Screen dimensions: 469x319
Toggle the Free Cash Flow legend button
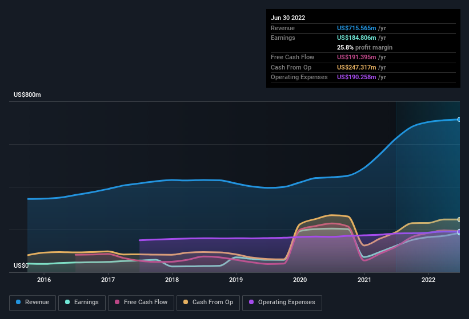[x=141, y=302]
